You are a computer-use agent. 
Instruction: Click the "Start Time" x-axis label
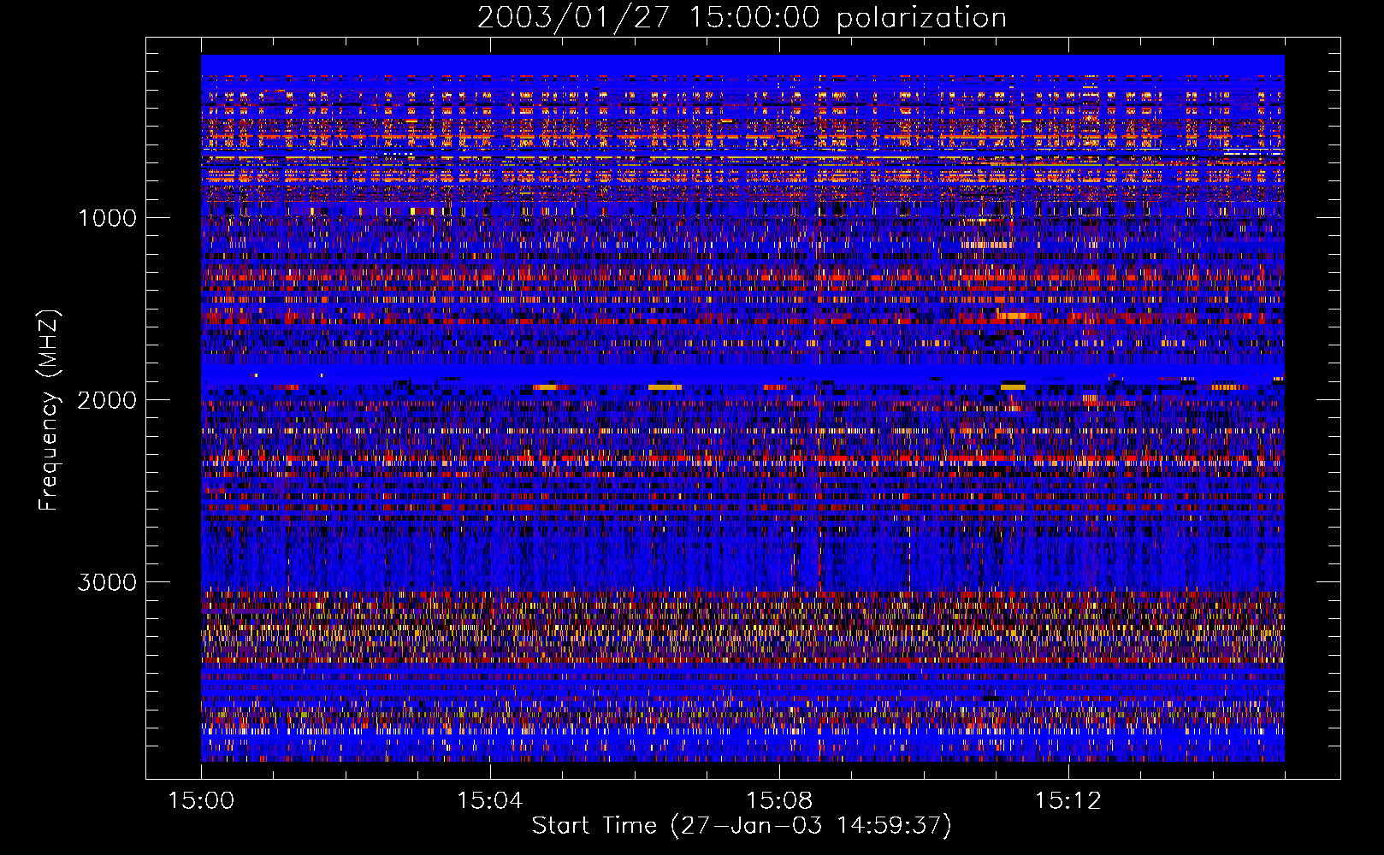point(741,826)
